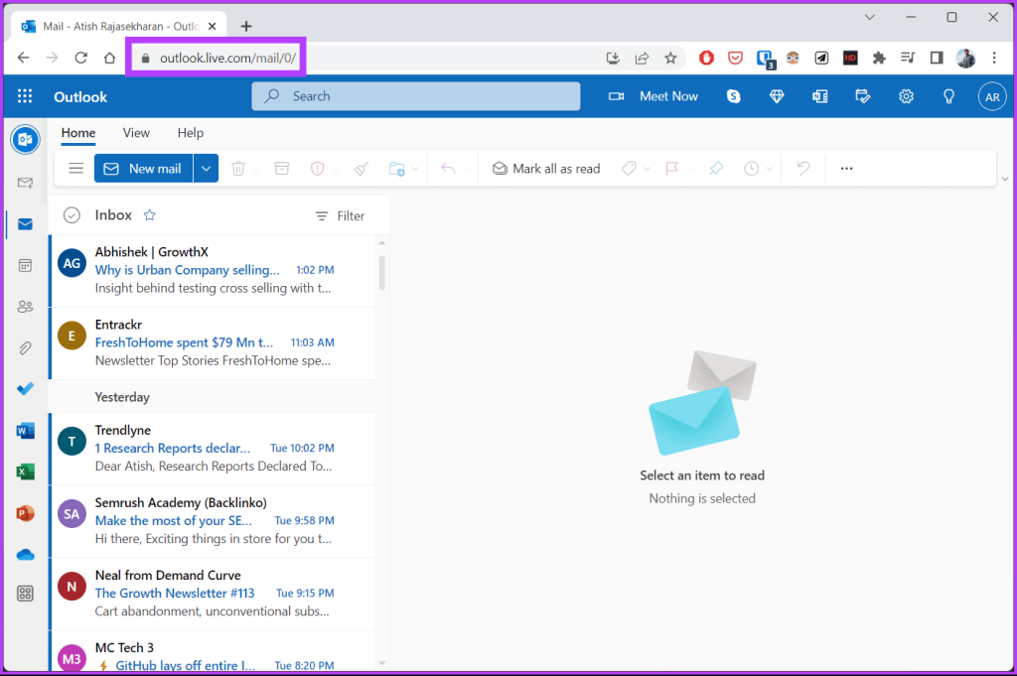
Task: Click the message list scrollbar thumb
Action: click(x=381, y=273)
